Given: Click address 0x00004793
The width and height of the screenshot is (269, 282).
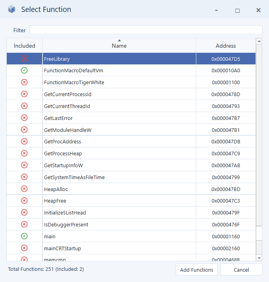Looking at the screenshot, I should [x=226, y=106].
